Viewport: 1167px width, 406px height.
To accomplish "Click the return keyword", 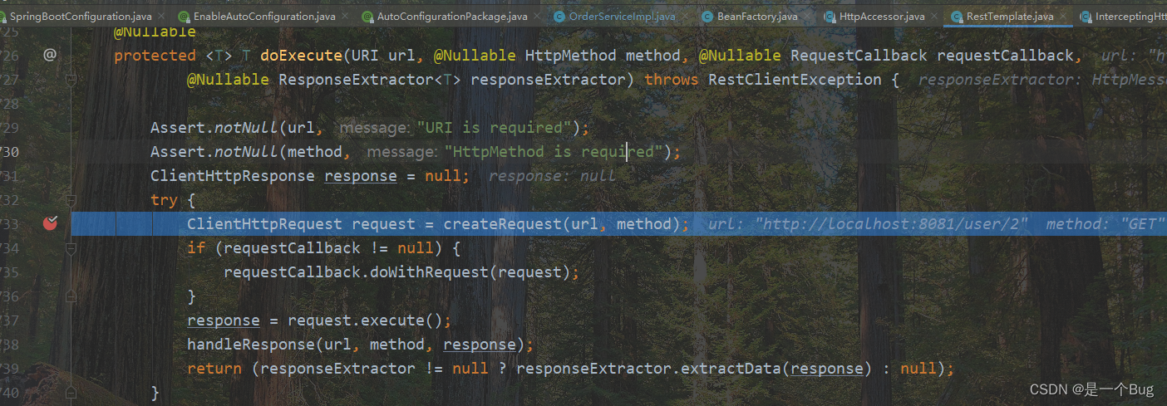I will (214, 369).
